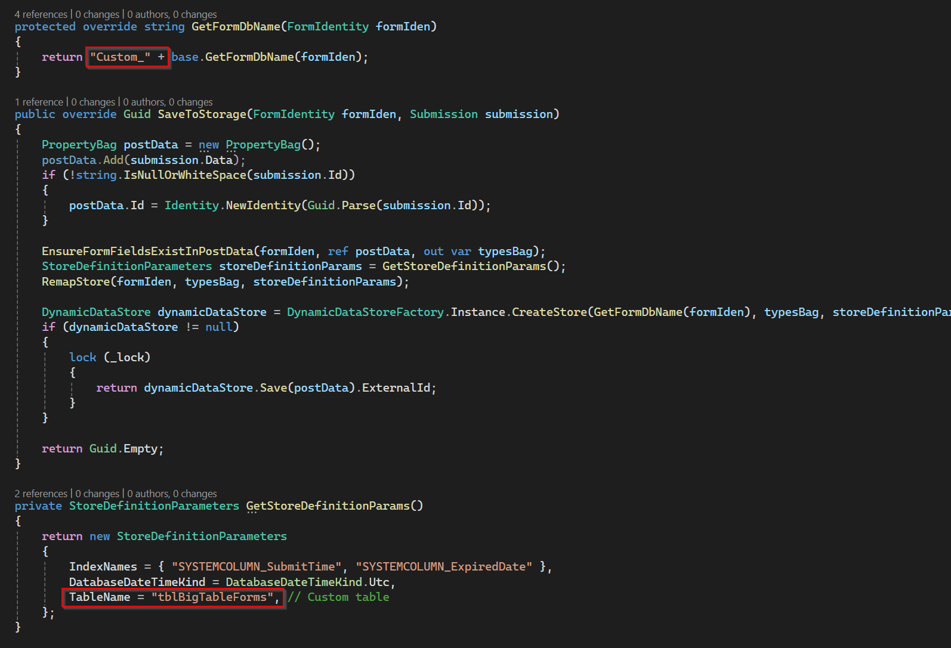Show "2 references" for GetStoreDefinitionParams
Image resolution: width=951 pixels, height=648 pixels.
point(41,494)
